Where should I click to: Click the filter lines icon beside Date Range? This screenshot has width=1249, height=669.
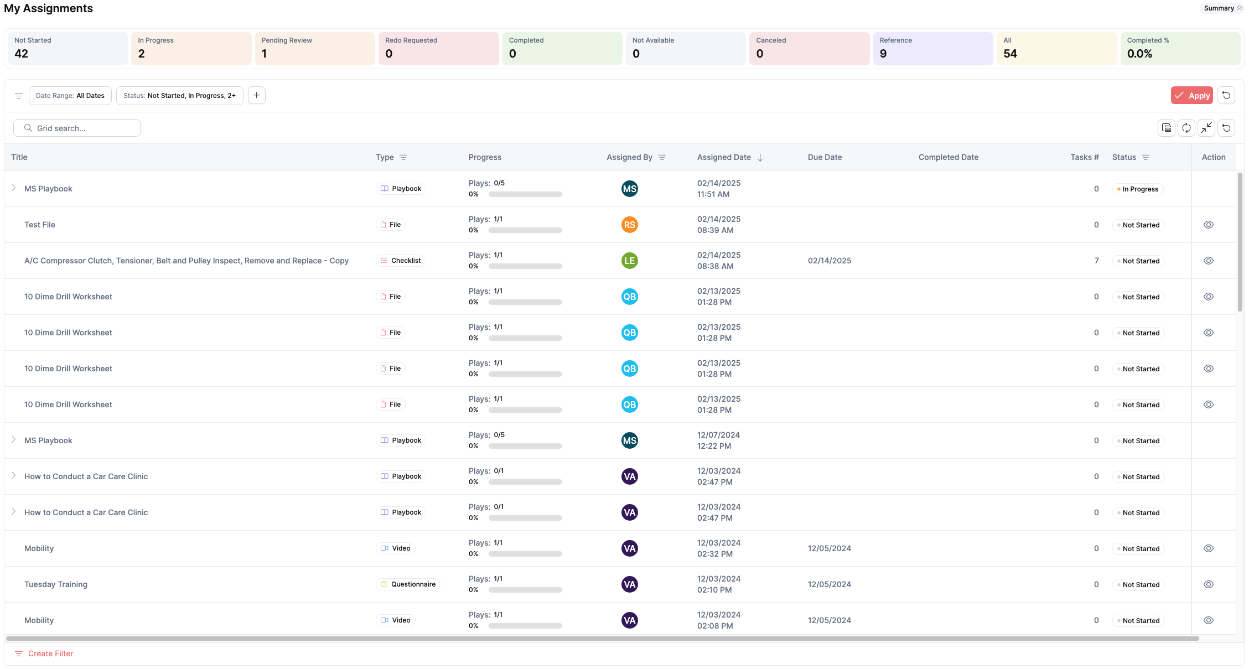(19, 96)
